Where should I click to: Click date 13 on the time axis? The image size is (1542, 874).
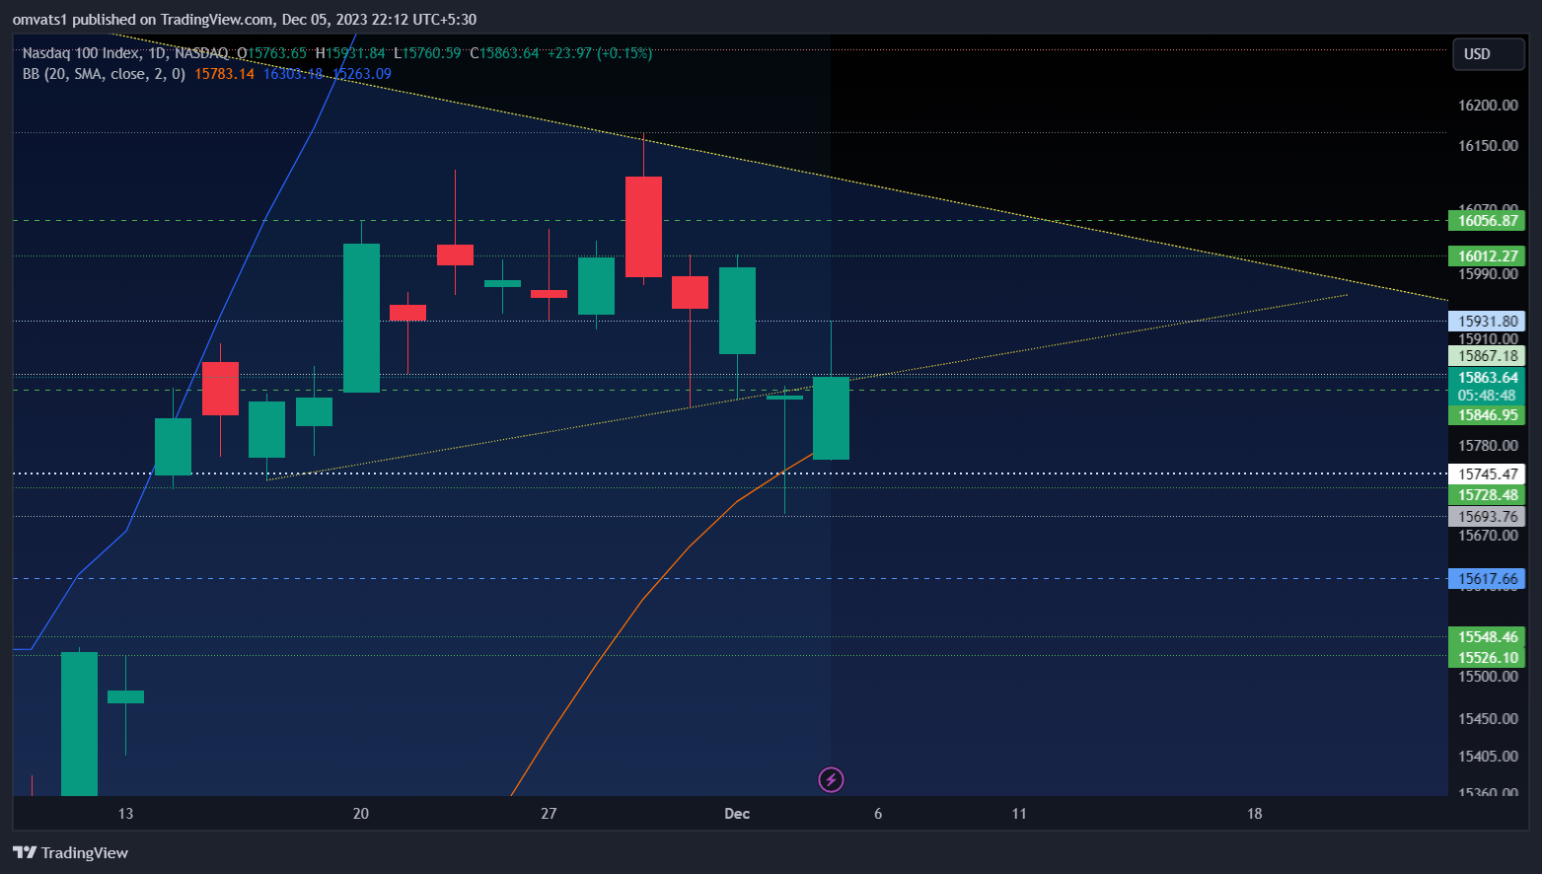(x=125, y=814)
